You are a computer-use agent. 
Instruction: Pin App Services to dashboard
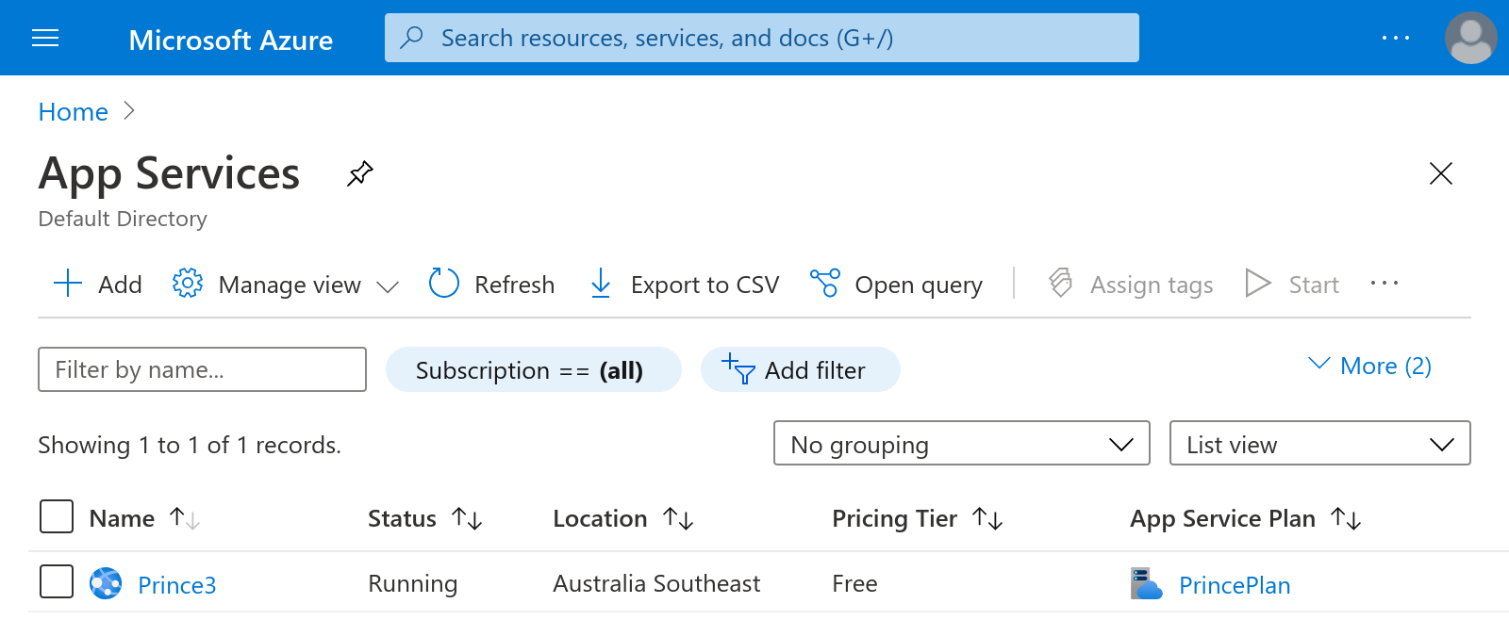pos(360,173)
